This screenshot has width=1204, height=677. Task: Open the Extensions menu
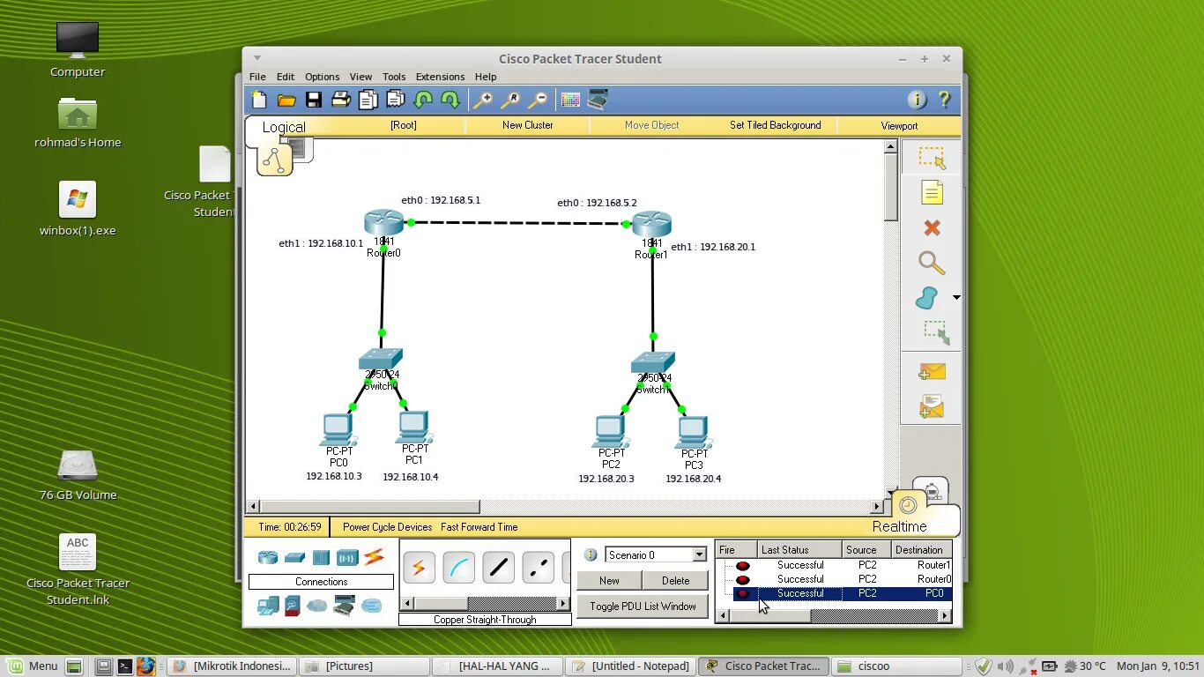440,77
